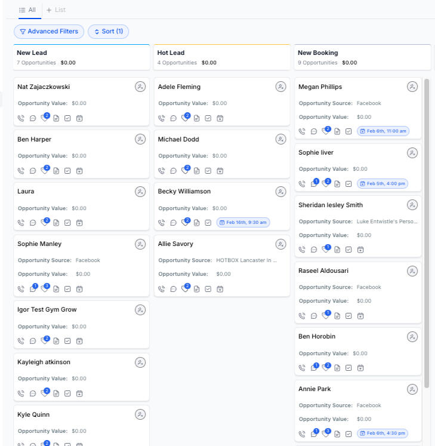This screenshot has width=435, height=446.
Task: Open the notes icon on Michael Dodd's card
Action: point(196,171)
